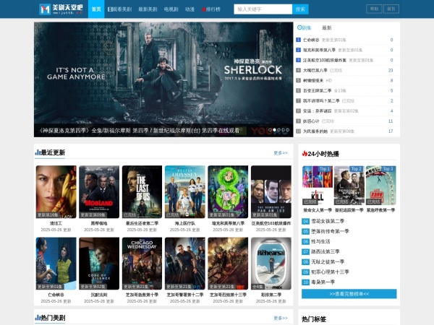The height and width of the screenshot is (325, 434).
Task: Open the MobLand 黑帮领地 poster
Action: click(x=99, y=192)
